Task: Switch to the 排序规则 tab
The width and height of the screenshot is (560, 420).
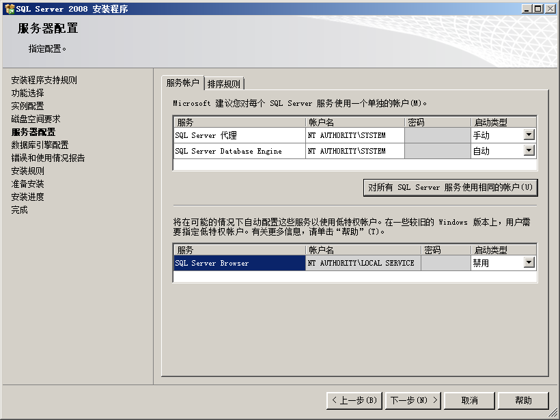Action: (224, 84)
